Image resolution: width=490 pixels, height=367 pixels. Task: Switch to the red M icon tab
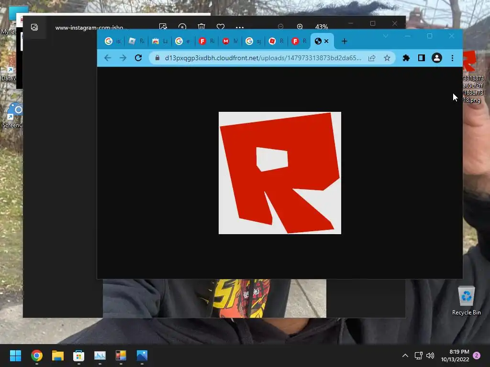(230, 41)
